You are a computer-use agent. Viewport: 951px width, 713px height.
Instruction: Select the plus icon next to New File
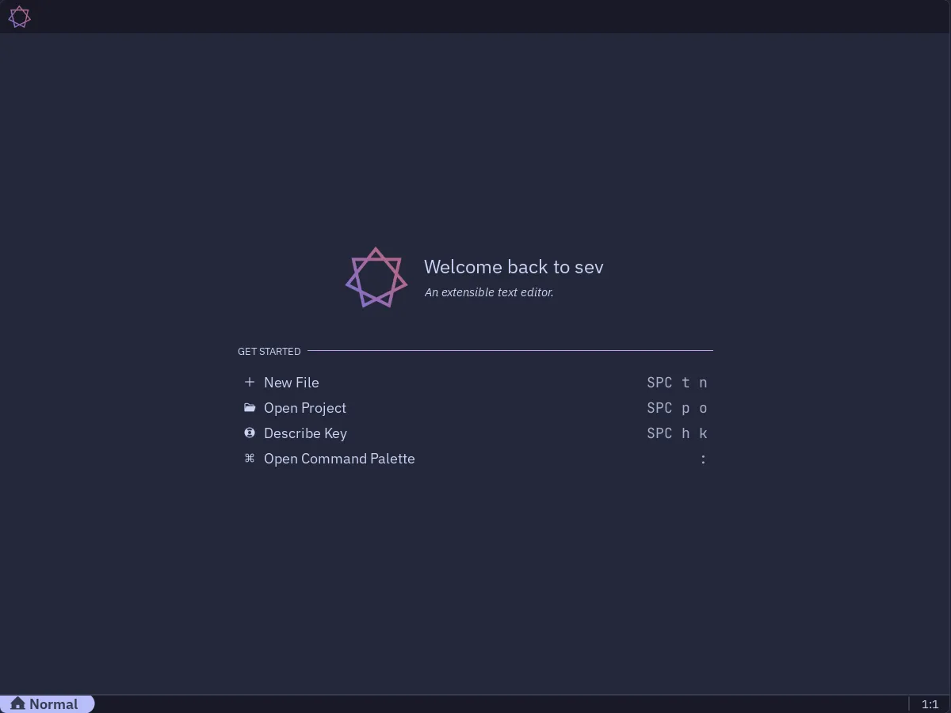click(x=249, y=382)
